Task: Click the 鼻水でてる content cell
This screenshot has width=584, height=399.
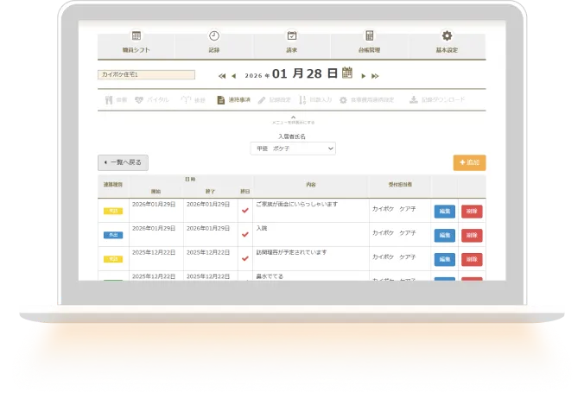Action: point(311,276)
